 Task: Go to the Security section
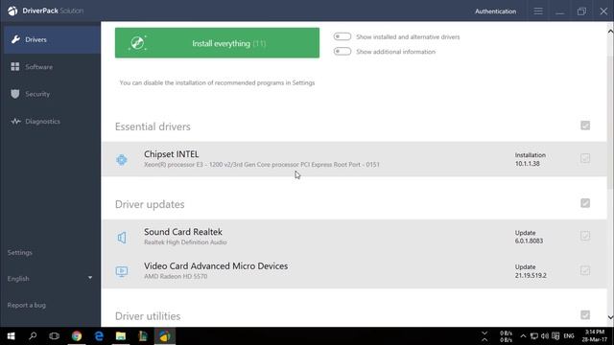pos(52,94)
